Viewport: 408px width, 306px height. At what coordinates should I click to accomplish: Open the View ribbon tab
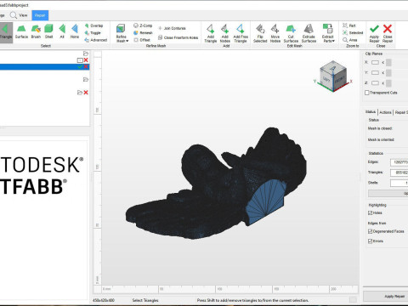click(x=19, y=15)
